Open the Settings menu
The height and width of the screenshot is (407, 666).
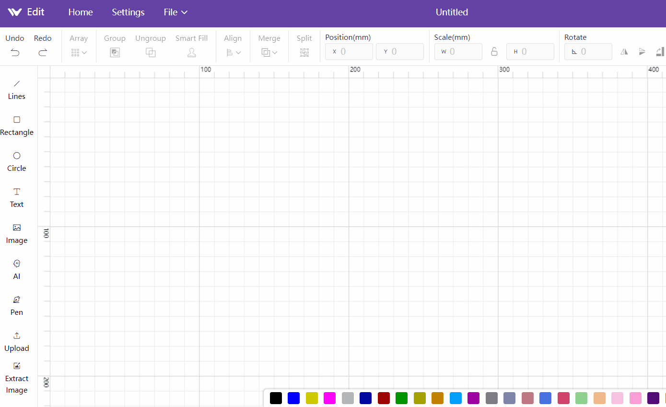pyautogui.click(x=128, y=12)
